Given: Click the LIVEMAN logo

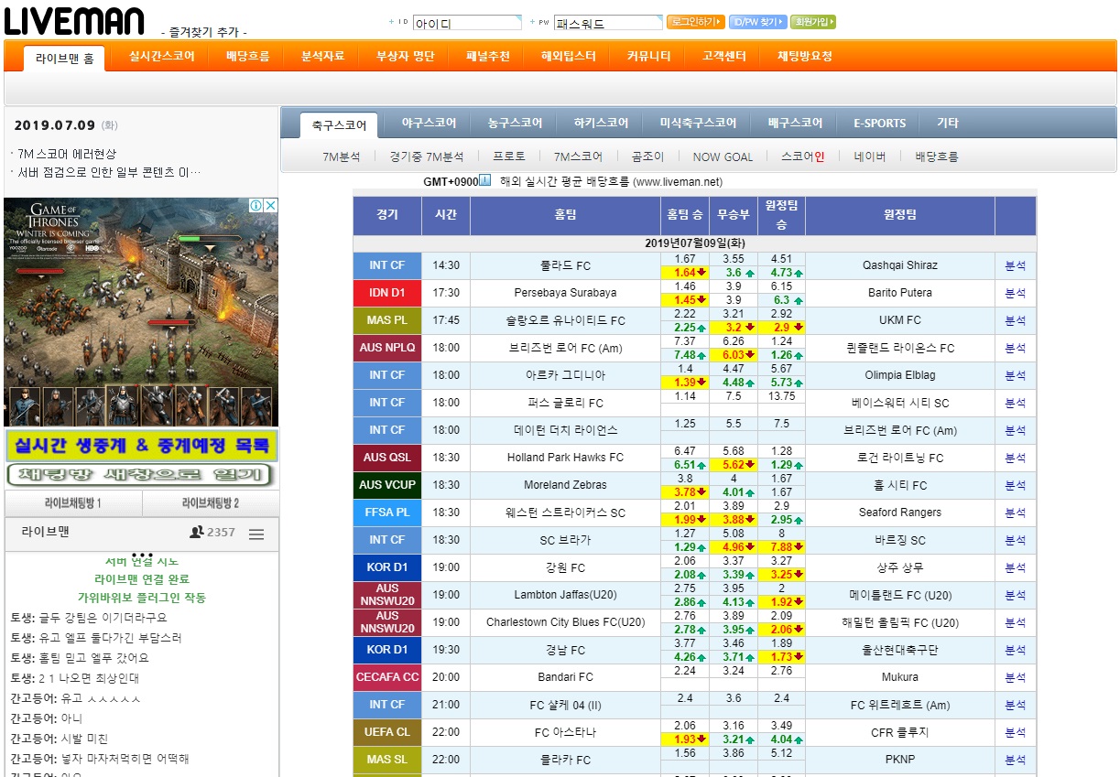Looking at the screenshot, I should tap(74, 21).
